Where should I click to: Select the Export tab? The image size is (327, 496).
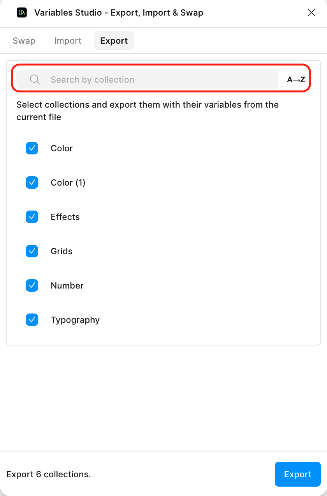pyautogui.click(x=114, y=41)
